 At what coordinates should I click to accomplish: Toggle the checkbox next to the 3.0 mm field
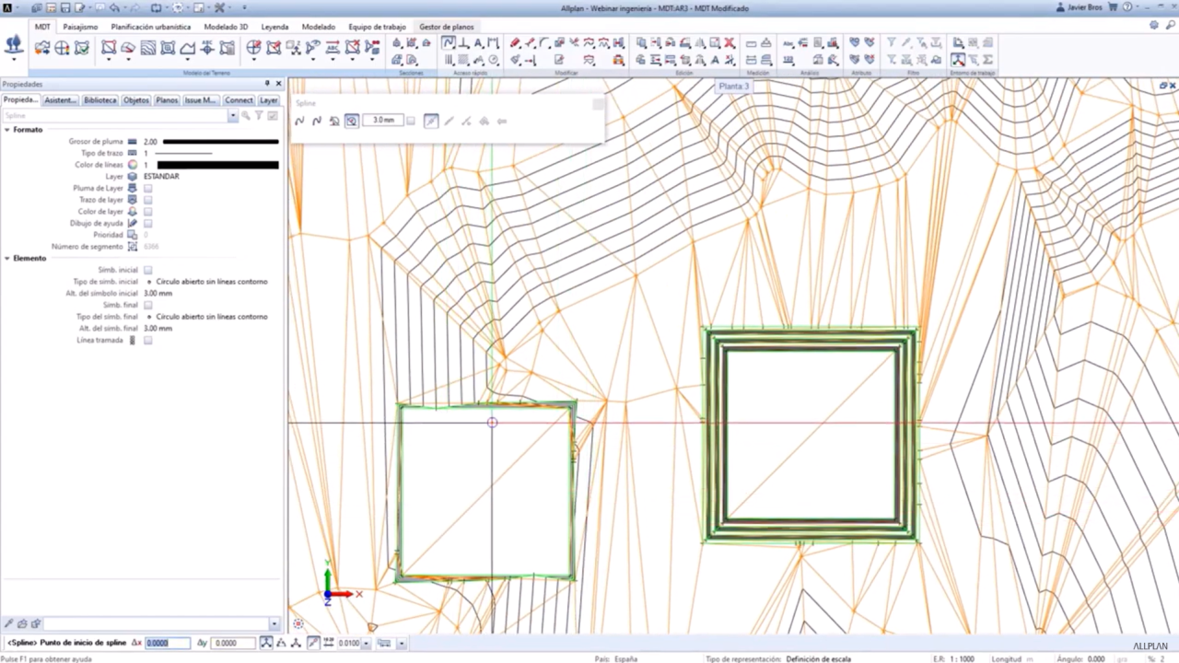410,121
